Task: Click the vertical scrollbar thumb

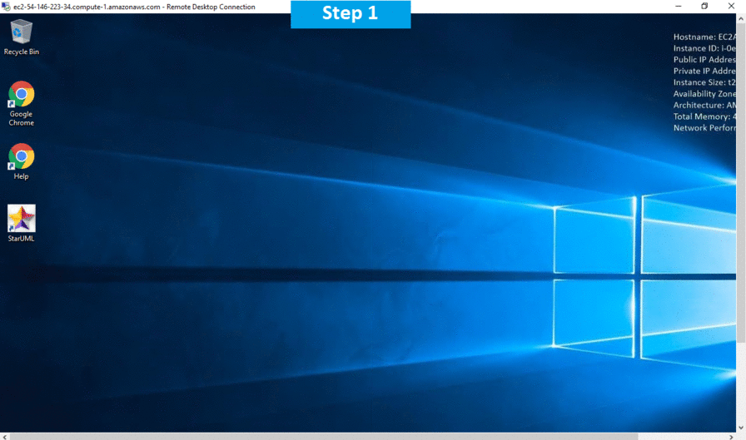Action: pyautogui.click(x=741, y=183)
